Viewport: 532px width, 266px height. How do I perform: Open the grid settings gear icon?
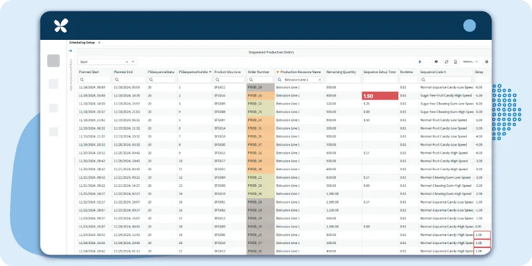click(x=486, y=61)
